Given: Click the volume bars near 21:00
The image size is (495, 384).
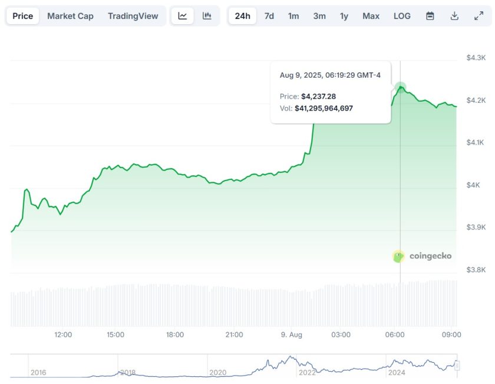Looking at the screenshot, I should [x=234, y=306].
